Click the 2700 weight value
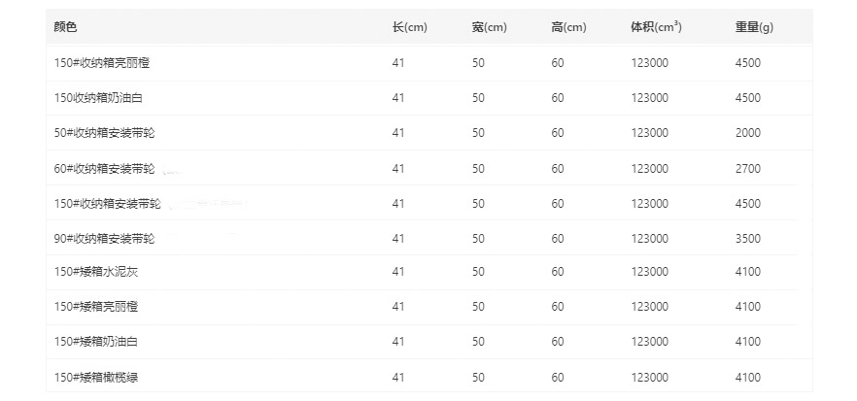Image resolution: width=857 pixels, height=401 pixels. [748, 168]
